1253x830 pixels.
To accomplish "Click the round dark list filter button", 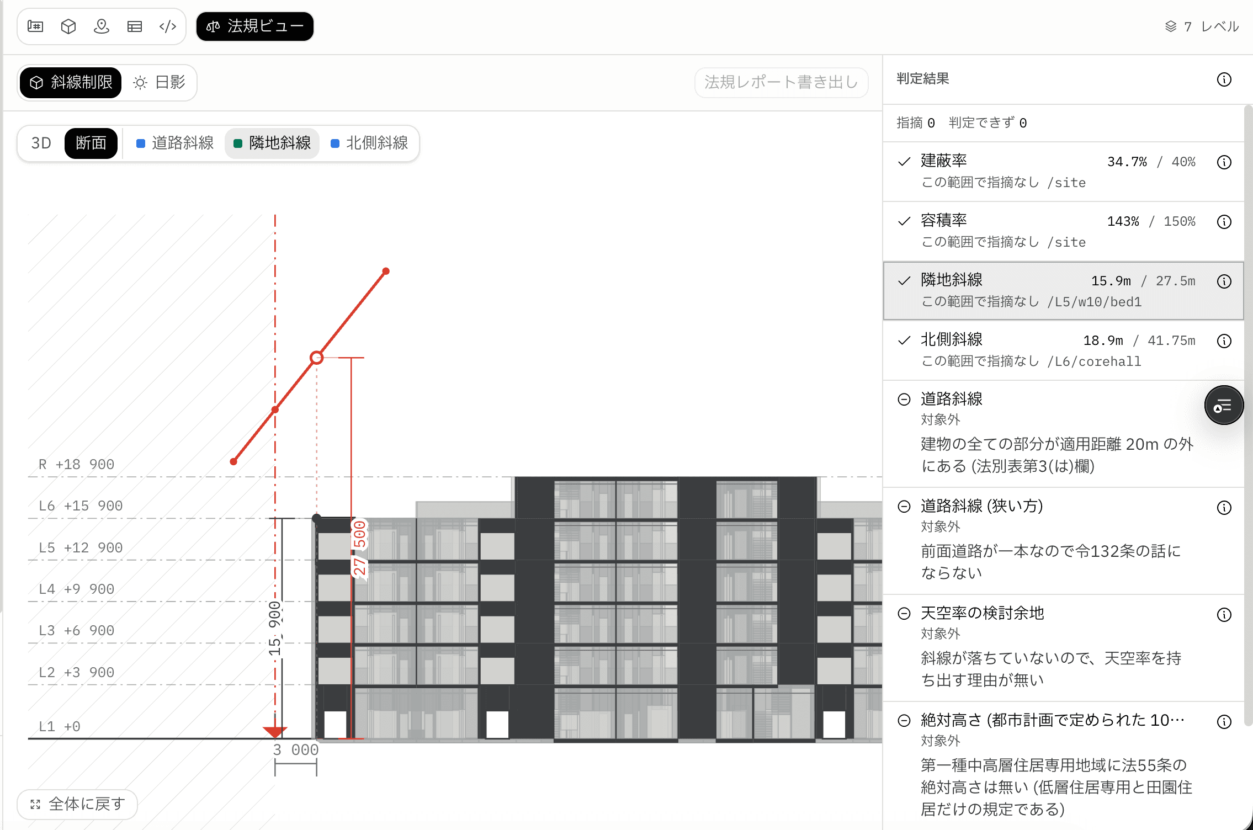I will point(1224,406).
